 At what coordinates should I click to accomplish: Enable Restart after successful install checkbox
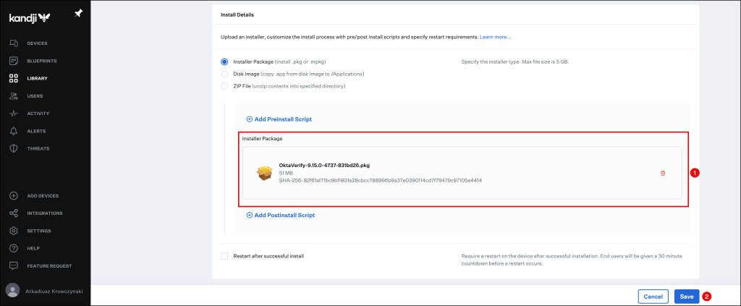pos(224,256)
